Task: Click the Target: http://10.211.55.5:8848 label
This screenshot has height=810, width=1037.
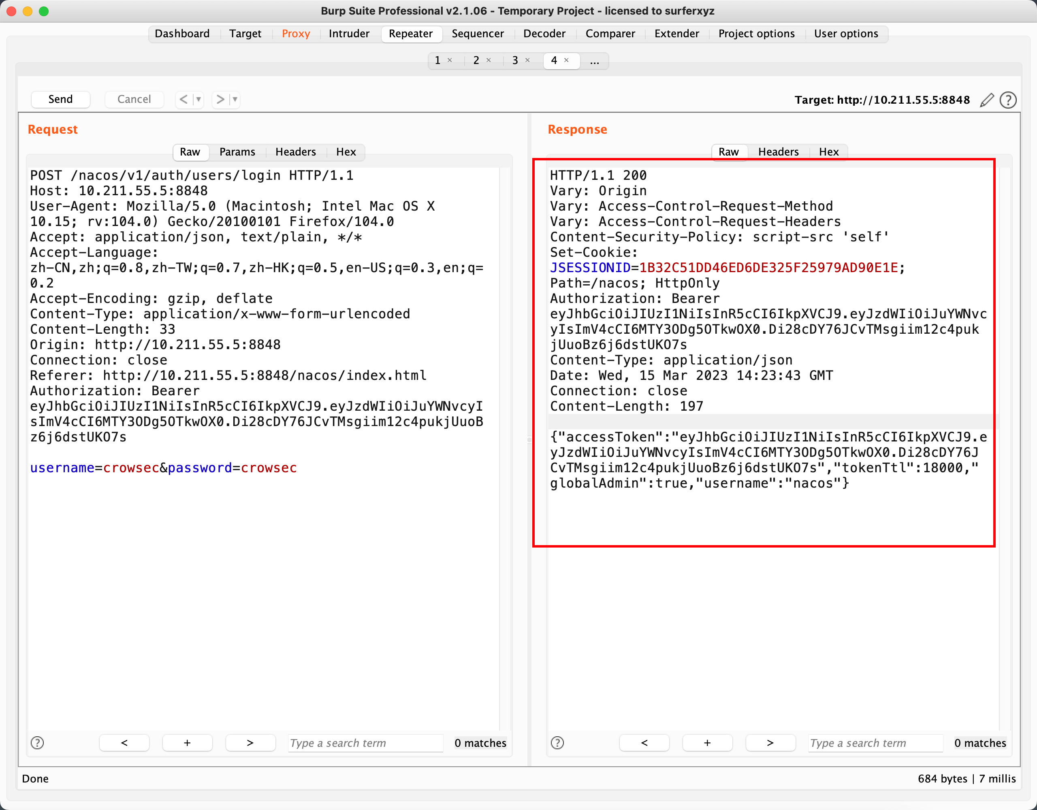Action: (882, 100)
